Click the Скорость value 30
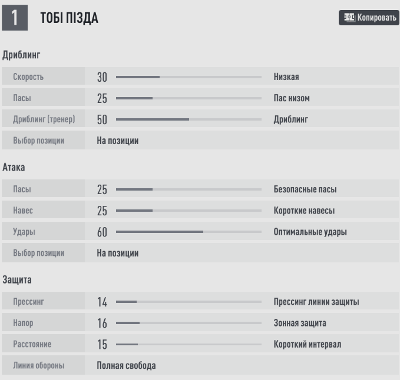This screenshot has height=380, width=400. pyautogui.click(x=103, y=77)
